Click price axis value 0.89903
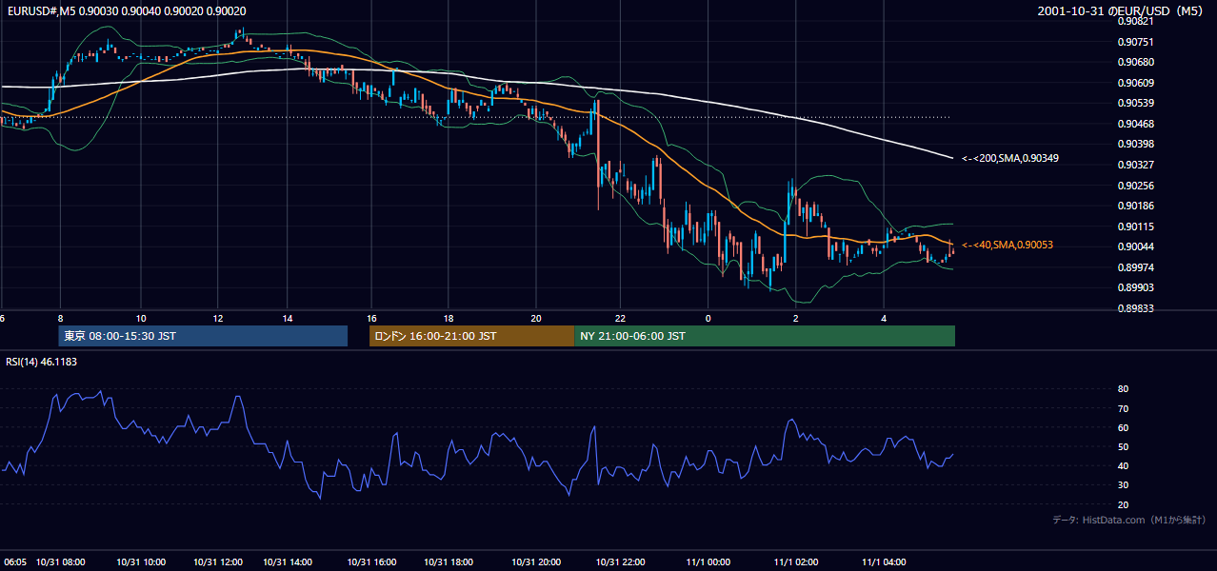 1136,287
